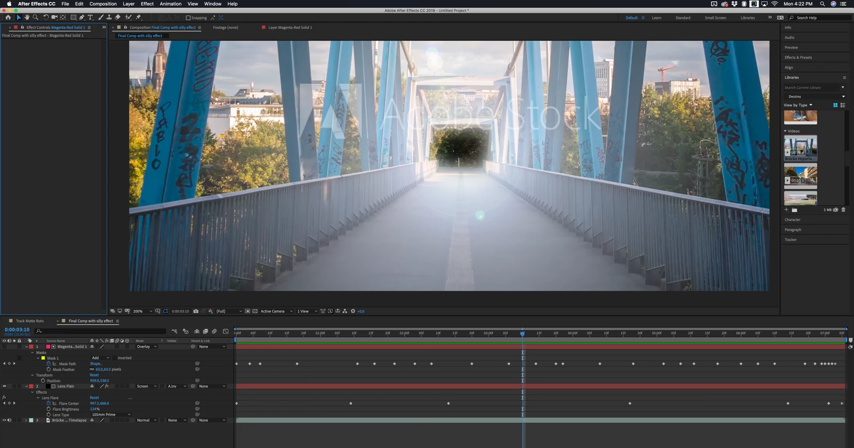
Task: Switch to the Learn workspace
Action: point(657,18)
